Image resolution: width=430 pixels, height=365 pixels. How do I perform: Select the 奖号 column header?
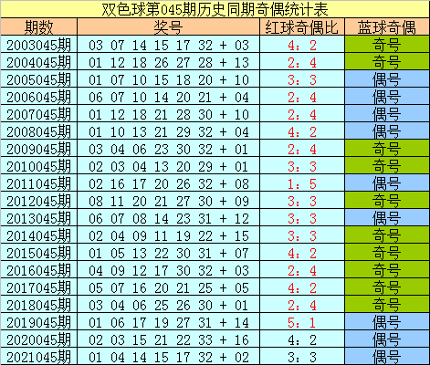(x=168, y=26)
